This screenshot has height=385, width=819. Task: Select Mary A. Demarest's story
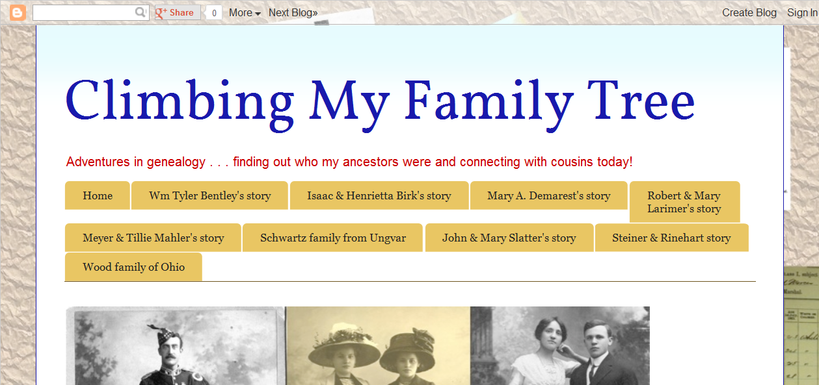coord(548,195)
